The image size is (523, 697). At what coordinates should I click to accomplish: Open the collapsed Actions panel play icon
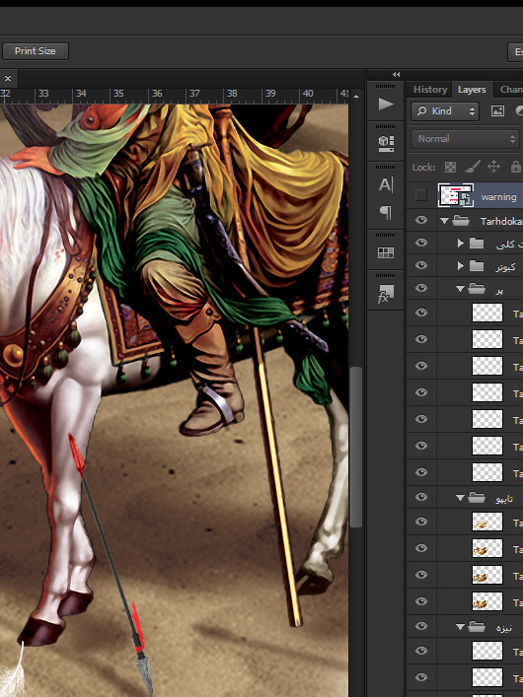click(386, 105)
